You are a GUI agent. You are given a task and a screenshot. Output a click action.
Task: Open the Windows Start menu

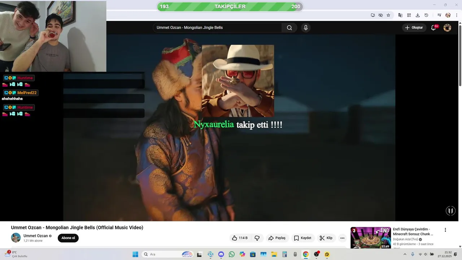coord(135,254)
